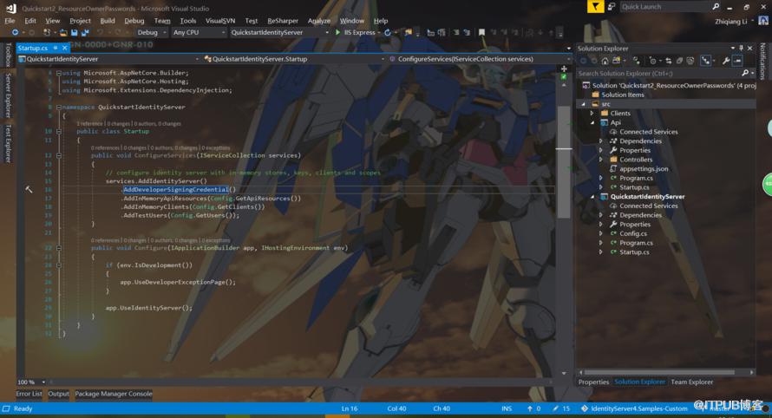Select appsettings.json in Solution Explorer
Viewport: 772px width, 418px height.
pos(644,169)
